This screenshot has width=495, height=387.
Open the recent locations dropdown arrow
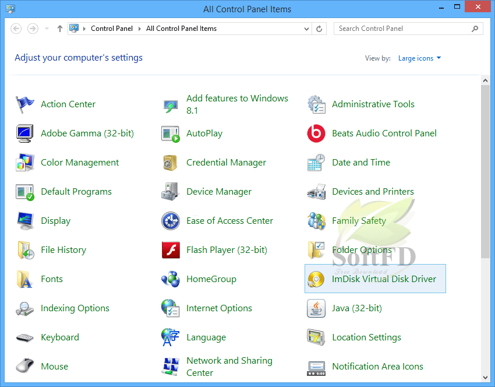[47, 29]
